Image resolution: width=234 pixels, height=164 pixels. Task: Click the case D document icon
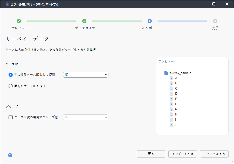[171, 94]
